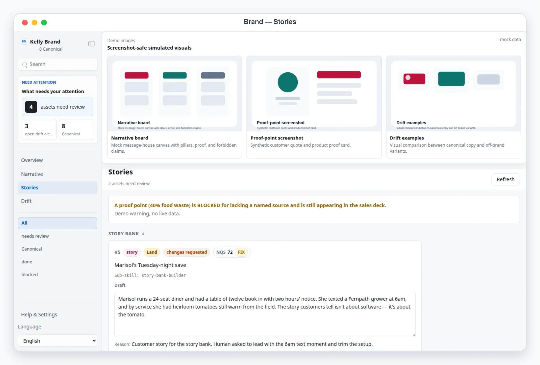This screenshot has height=365, width=540.
Task: Open Help & Settings
Action: pos(39,315)
